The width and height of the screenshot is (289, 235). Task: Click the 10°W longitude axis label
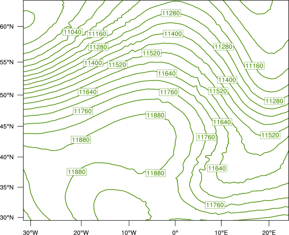(129, 232)
